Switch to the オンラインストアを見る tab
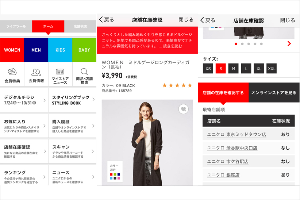The height and width of the screenshot is (200, 300). (x=274, y=93)
